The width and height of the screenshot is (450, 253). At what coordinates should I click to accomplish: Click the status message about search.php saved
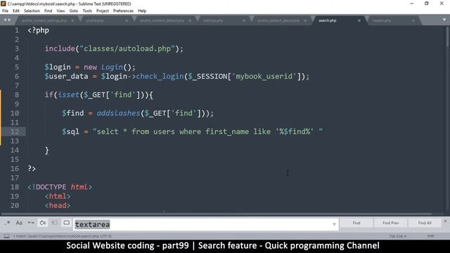63,236
